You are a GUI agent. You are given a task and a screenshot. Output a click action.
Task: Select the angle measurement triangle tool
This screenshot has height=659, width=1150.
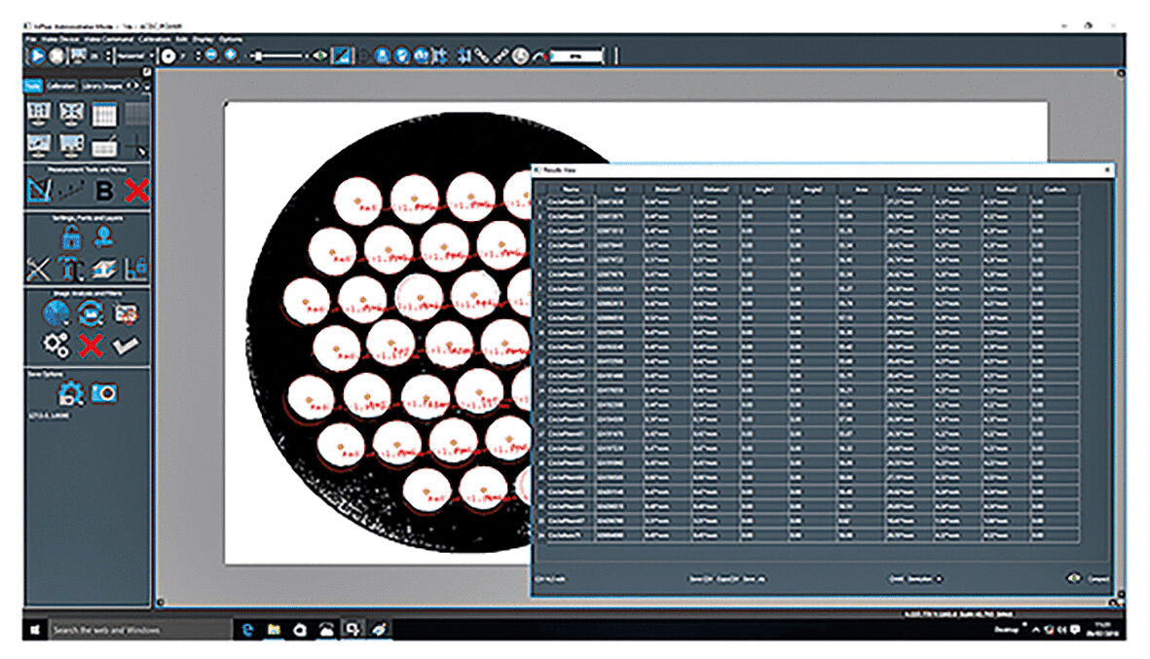[38, 191]
